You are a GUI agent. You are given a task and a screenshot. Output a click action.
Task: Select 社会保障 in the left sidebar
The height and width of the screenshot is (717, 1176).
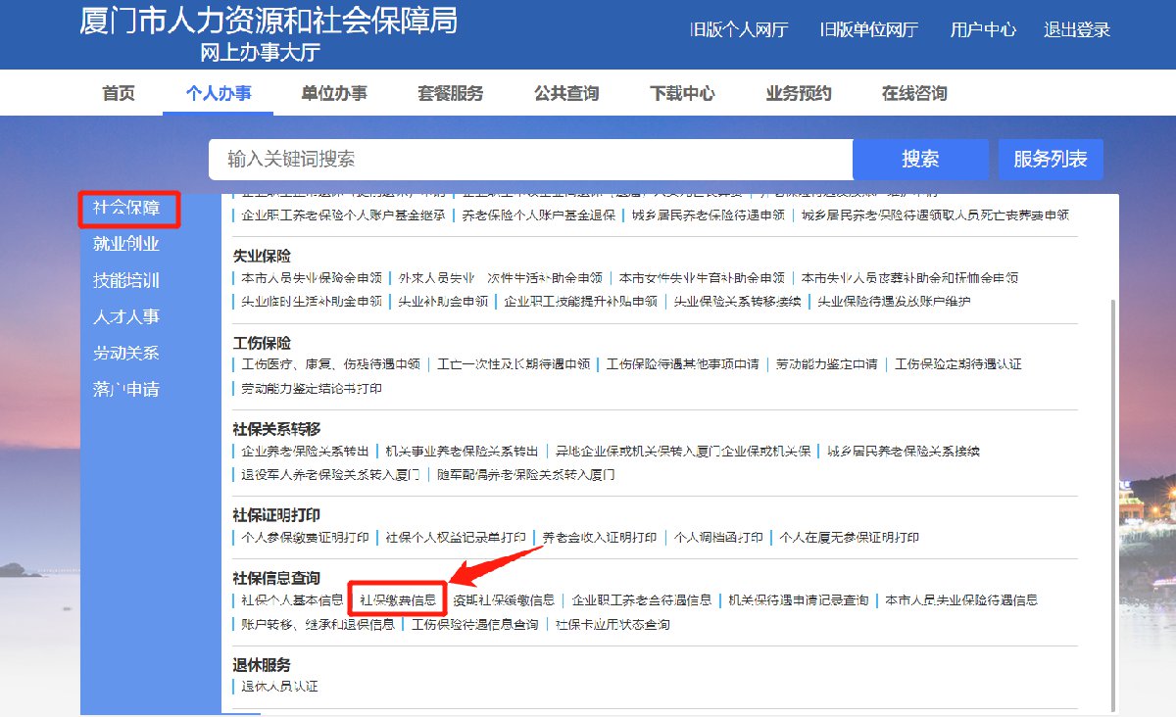(x=126, y=208)
